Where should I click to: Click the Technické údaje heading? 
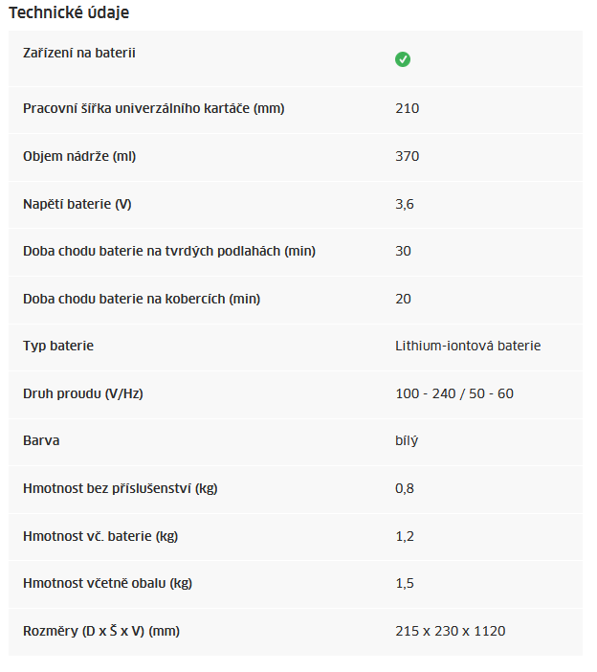pos(69,12)
